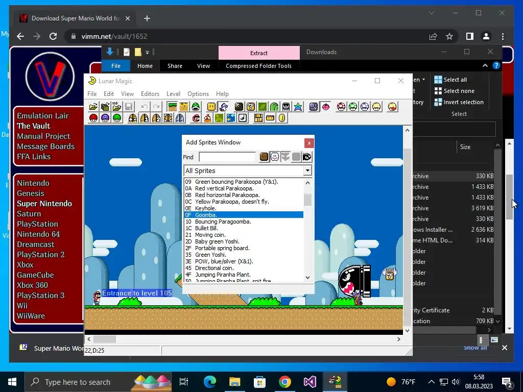Select '1C Bullet Bill' in sprite list
The width and height of the screenshot is (523, 392).
click(244, 228)
